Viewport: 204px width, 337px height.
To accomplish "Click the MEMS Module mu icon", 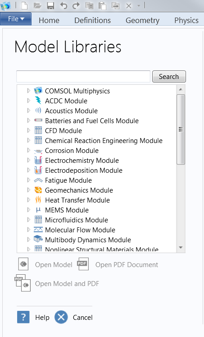I will [x=38, y=210].
